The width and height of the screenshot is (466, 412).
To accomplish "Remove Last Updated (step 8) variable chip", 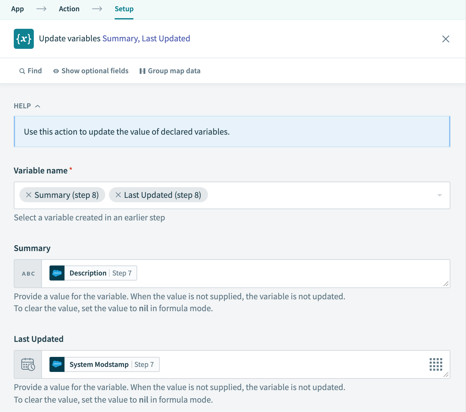I will 118,195.
